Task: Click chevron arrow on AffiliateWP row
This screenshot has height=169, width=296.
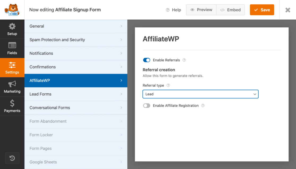Action: click(x=121, y=80)
